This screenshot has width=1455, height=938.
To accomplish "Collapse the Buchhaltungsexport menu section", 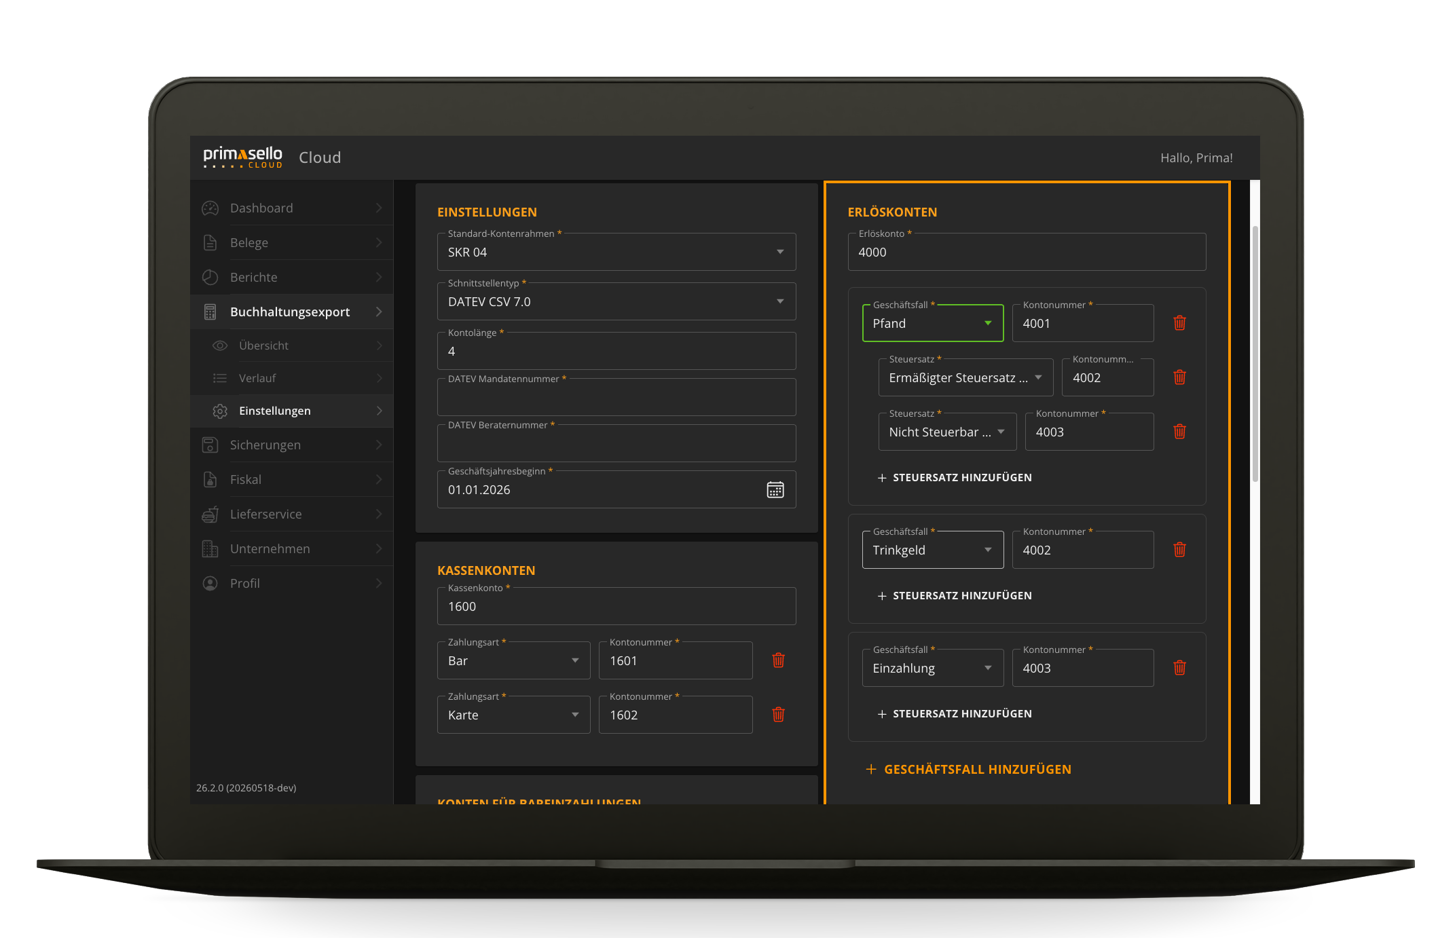I will point(292,312).
